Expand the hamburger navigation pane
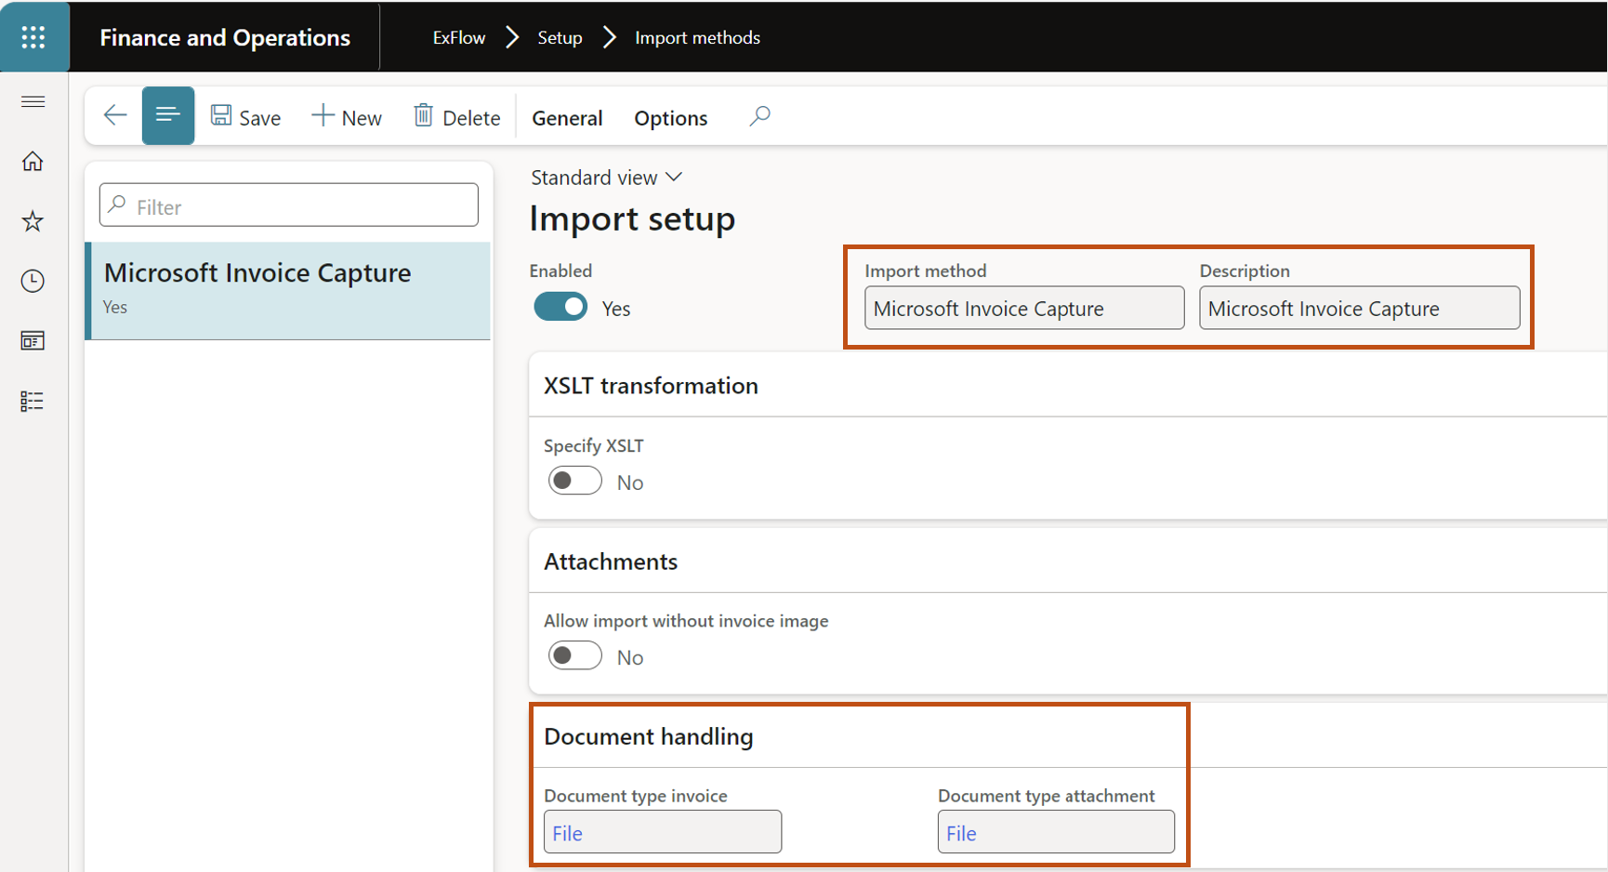Screen dimensions: 1608x872 point(33,101)
